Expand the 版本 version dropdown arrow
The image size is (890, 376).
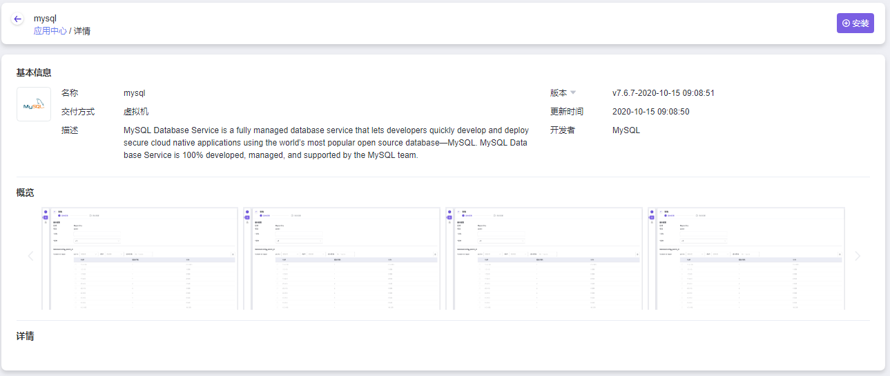pos(573,93)
